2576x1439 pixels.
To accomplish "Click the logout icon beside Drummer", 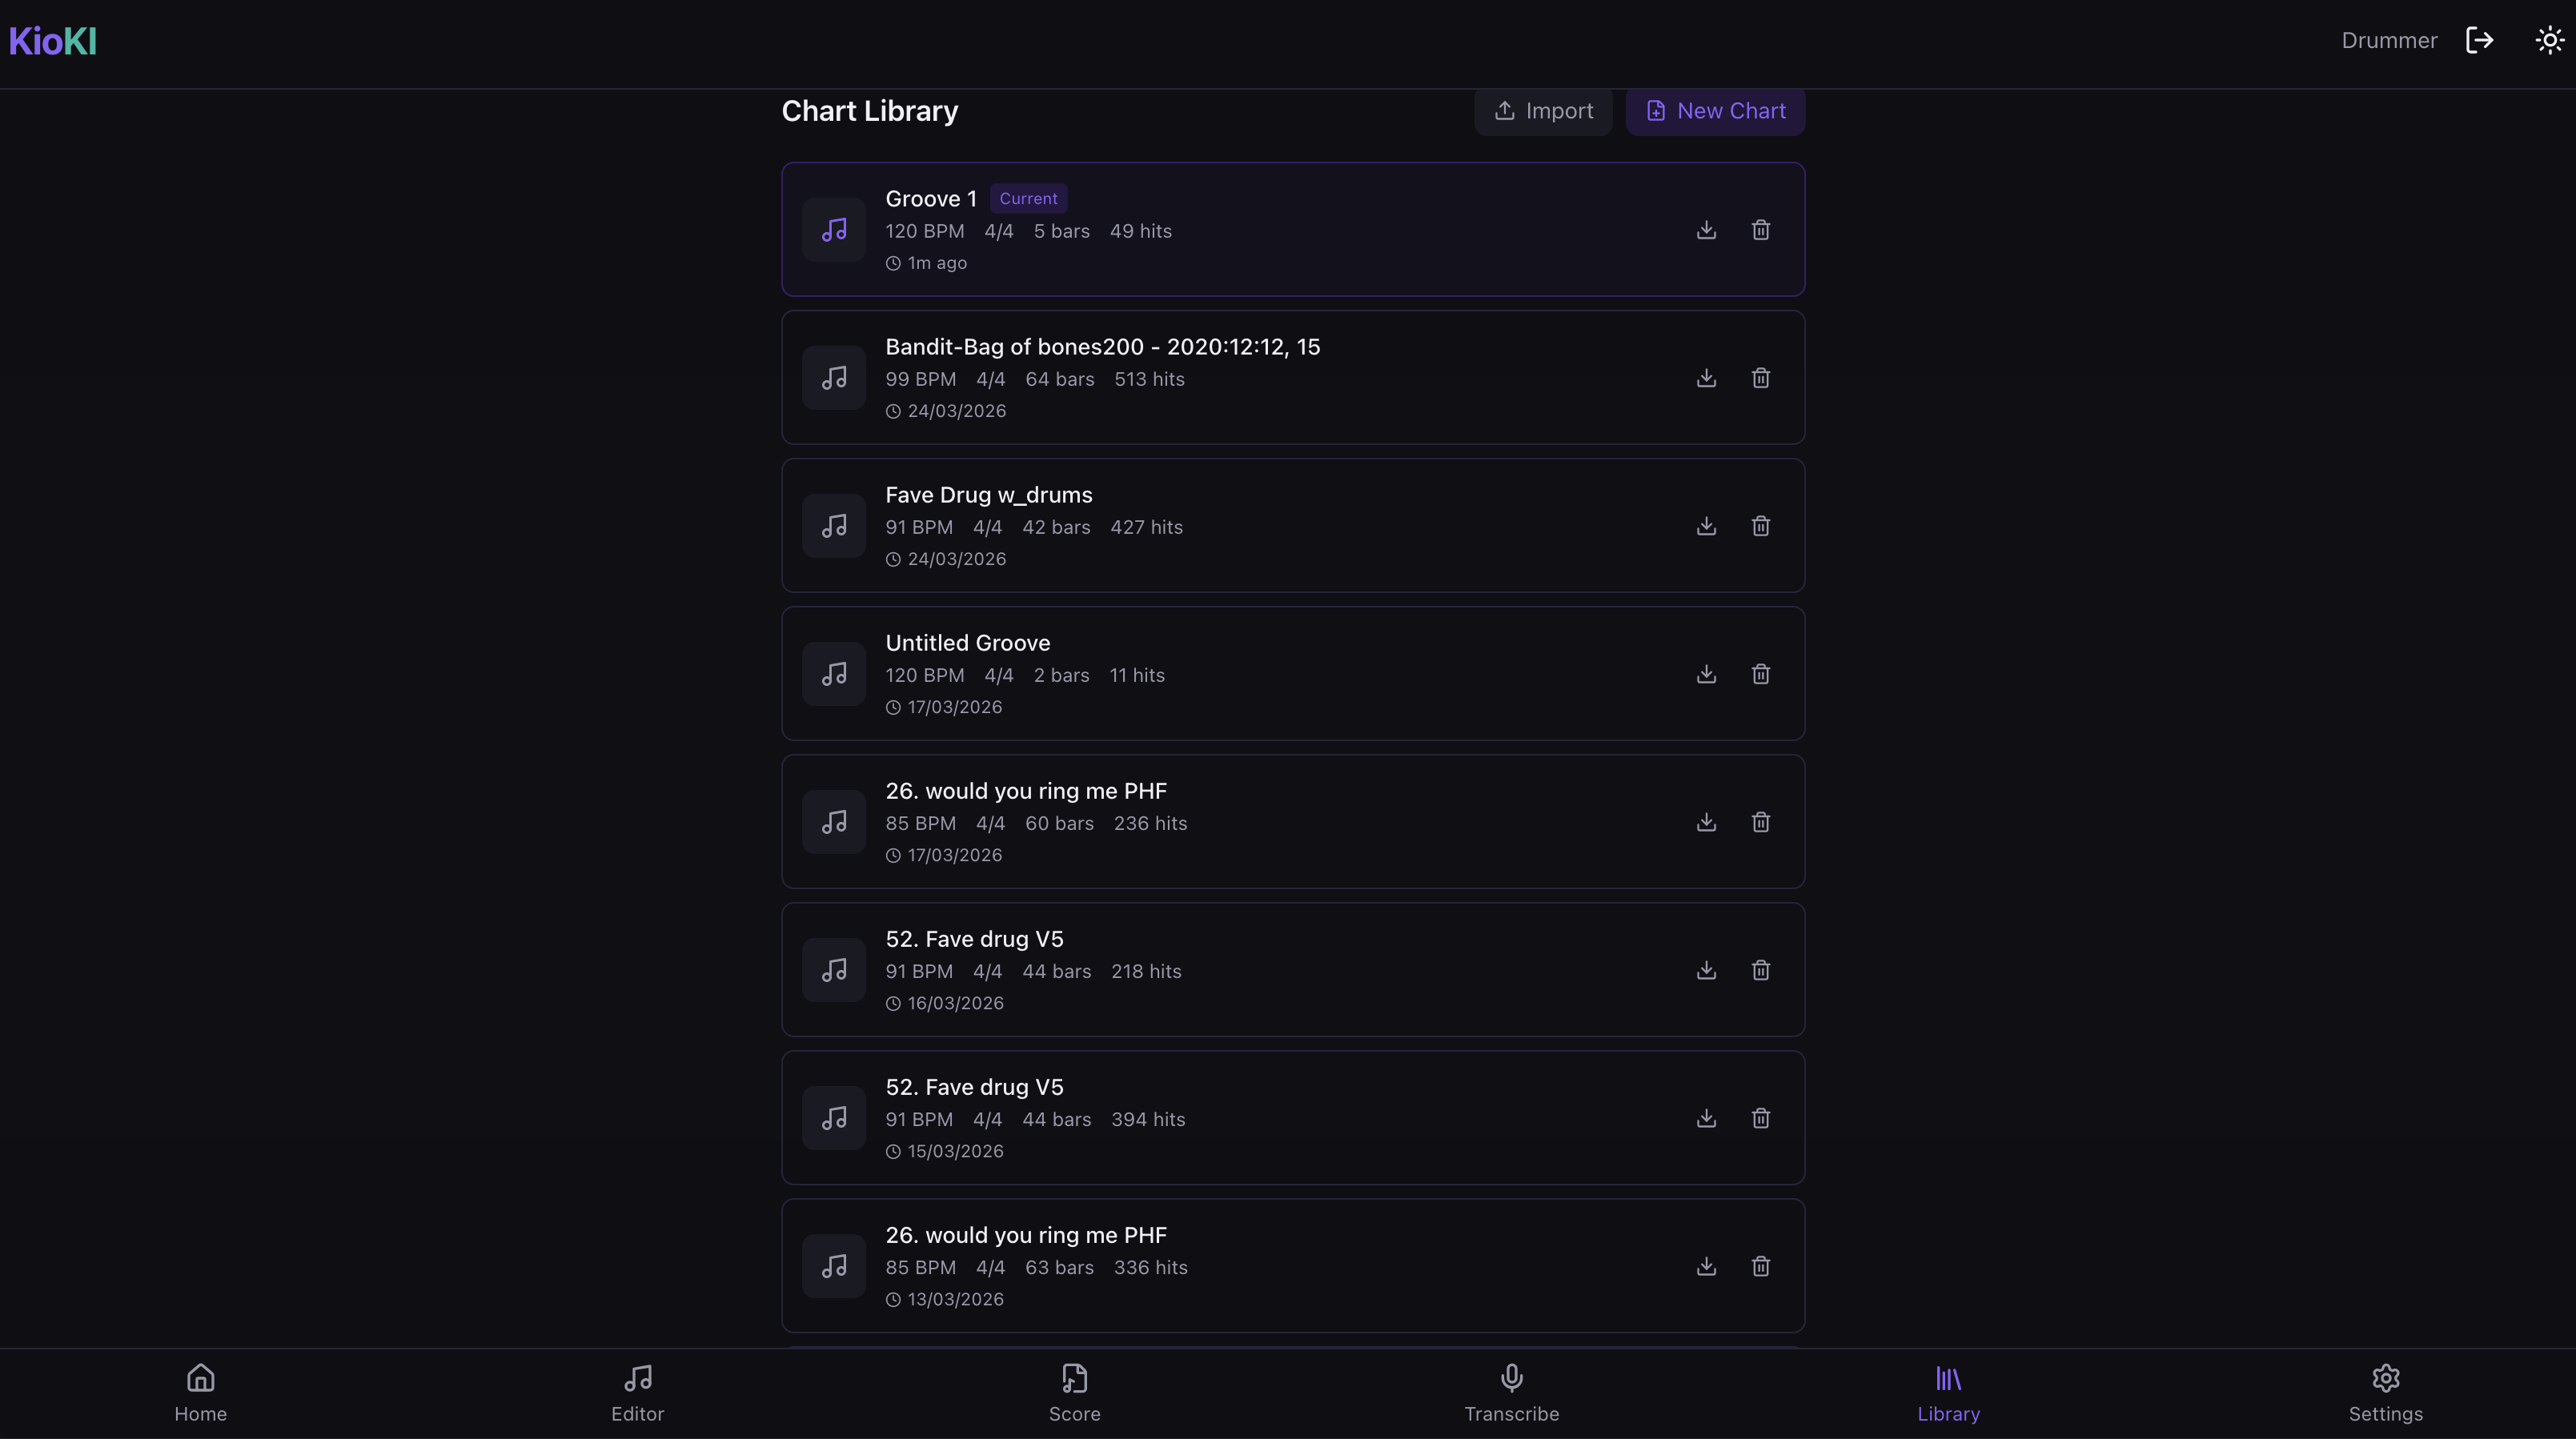I will [x=2480, y=40].
